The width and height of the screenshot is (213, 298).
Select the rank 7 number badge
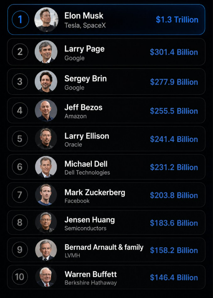pyautogui.click(x=20, y=195)
